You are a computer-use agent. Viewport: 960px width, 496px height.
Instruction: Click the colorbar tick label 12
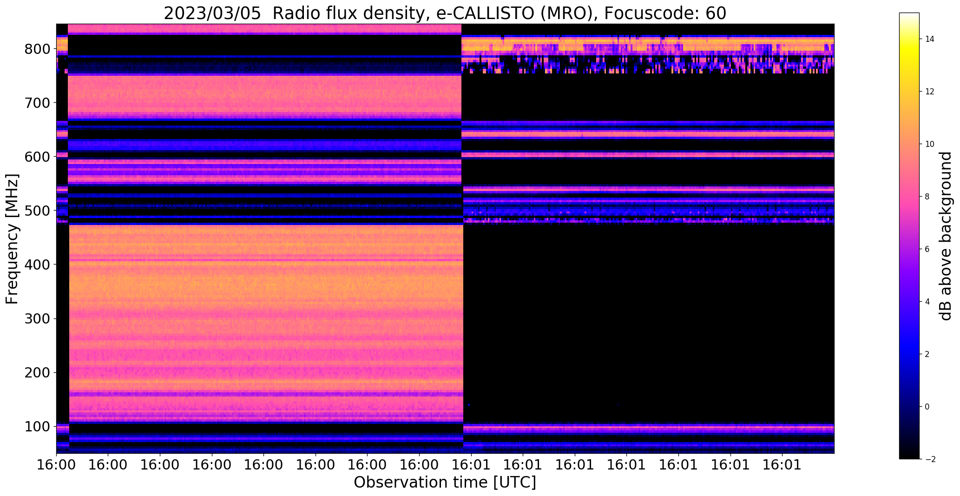930,92
